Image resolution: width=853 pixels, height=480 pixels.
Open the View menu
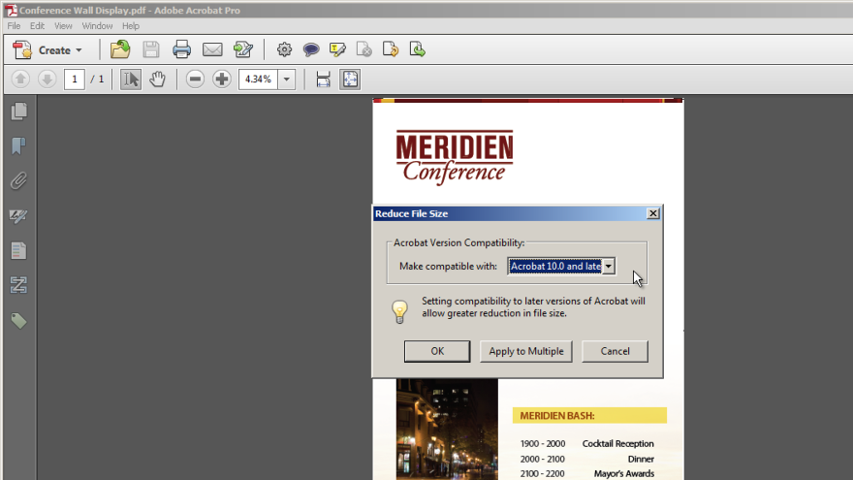(x=63, y=25)
